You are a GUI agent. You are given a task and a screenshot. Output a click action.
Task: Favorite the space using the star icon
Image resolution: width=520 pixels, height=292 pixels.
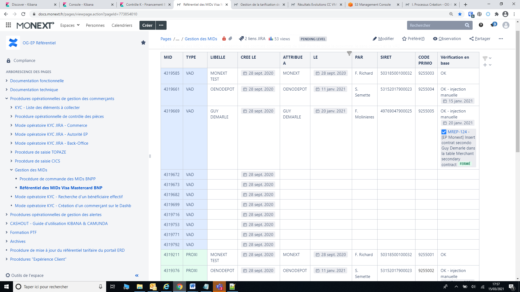click(143, 43)
